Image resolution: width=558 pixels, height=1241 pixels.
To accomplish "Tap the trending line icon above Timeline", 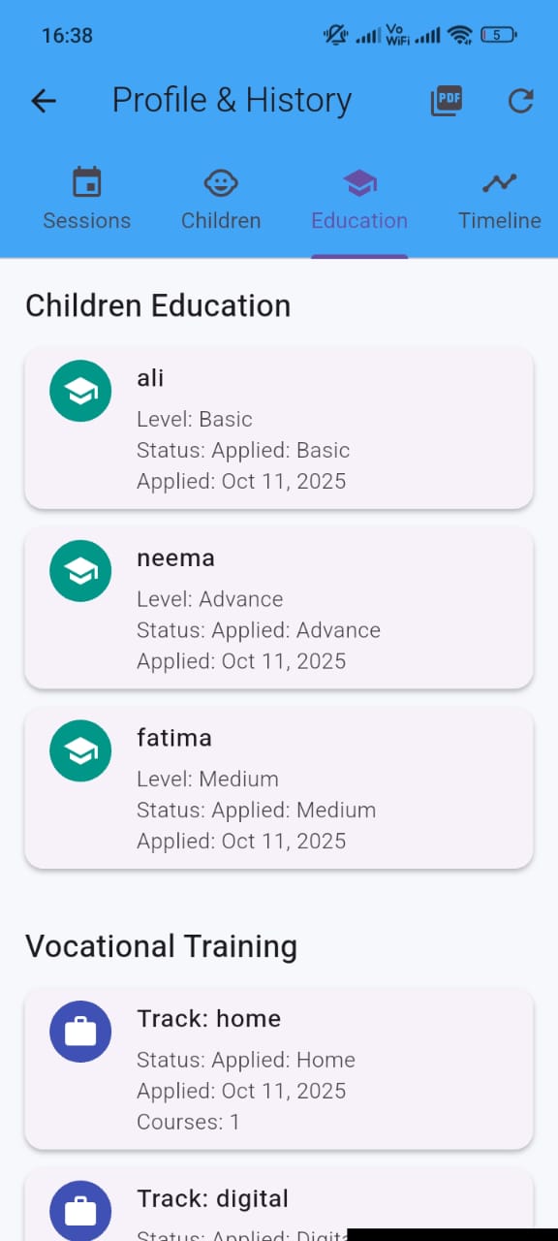I will coord(499,182).
